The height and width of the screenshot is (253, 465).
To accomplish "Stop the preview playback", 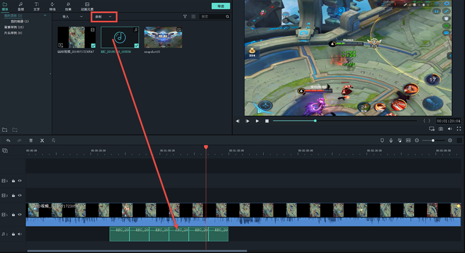I will 267,121.
